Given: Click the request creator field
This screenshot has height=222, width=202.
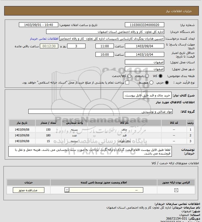Looking at the screenshot, I should [112, 39].
